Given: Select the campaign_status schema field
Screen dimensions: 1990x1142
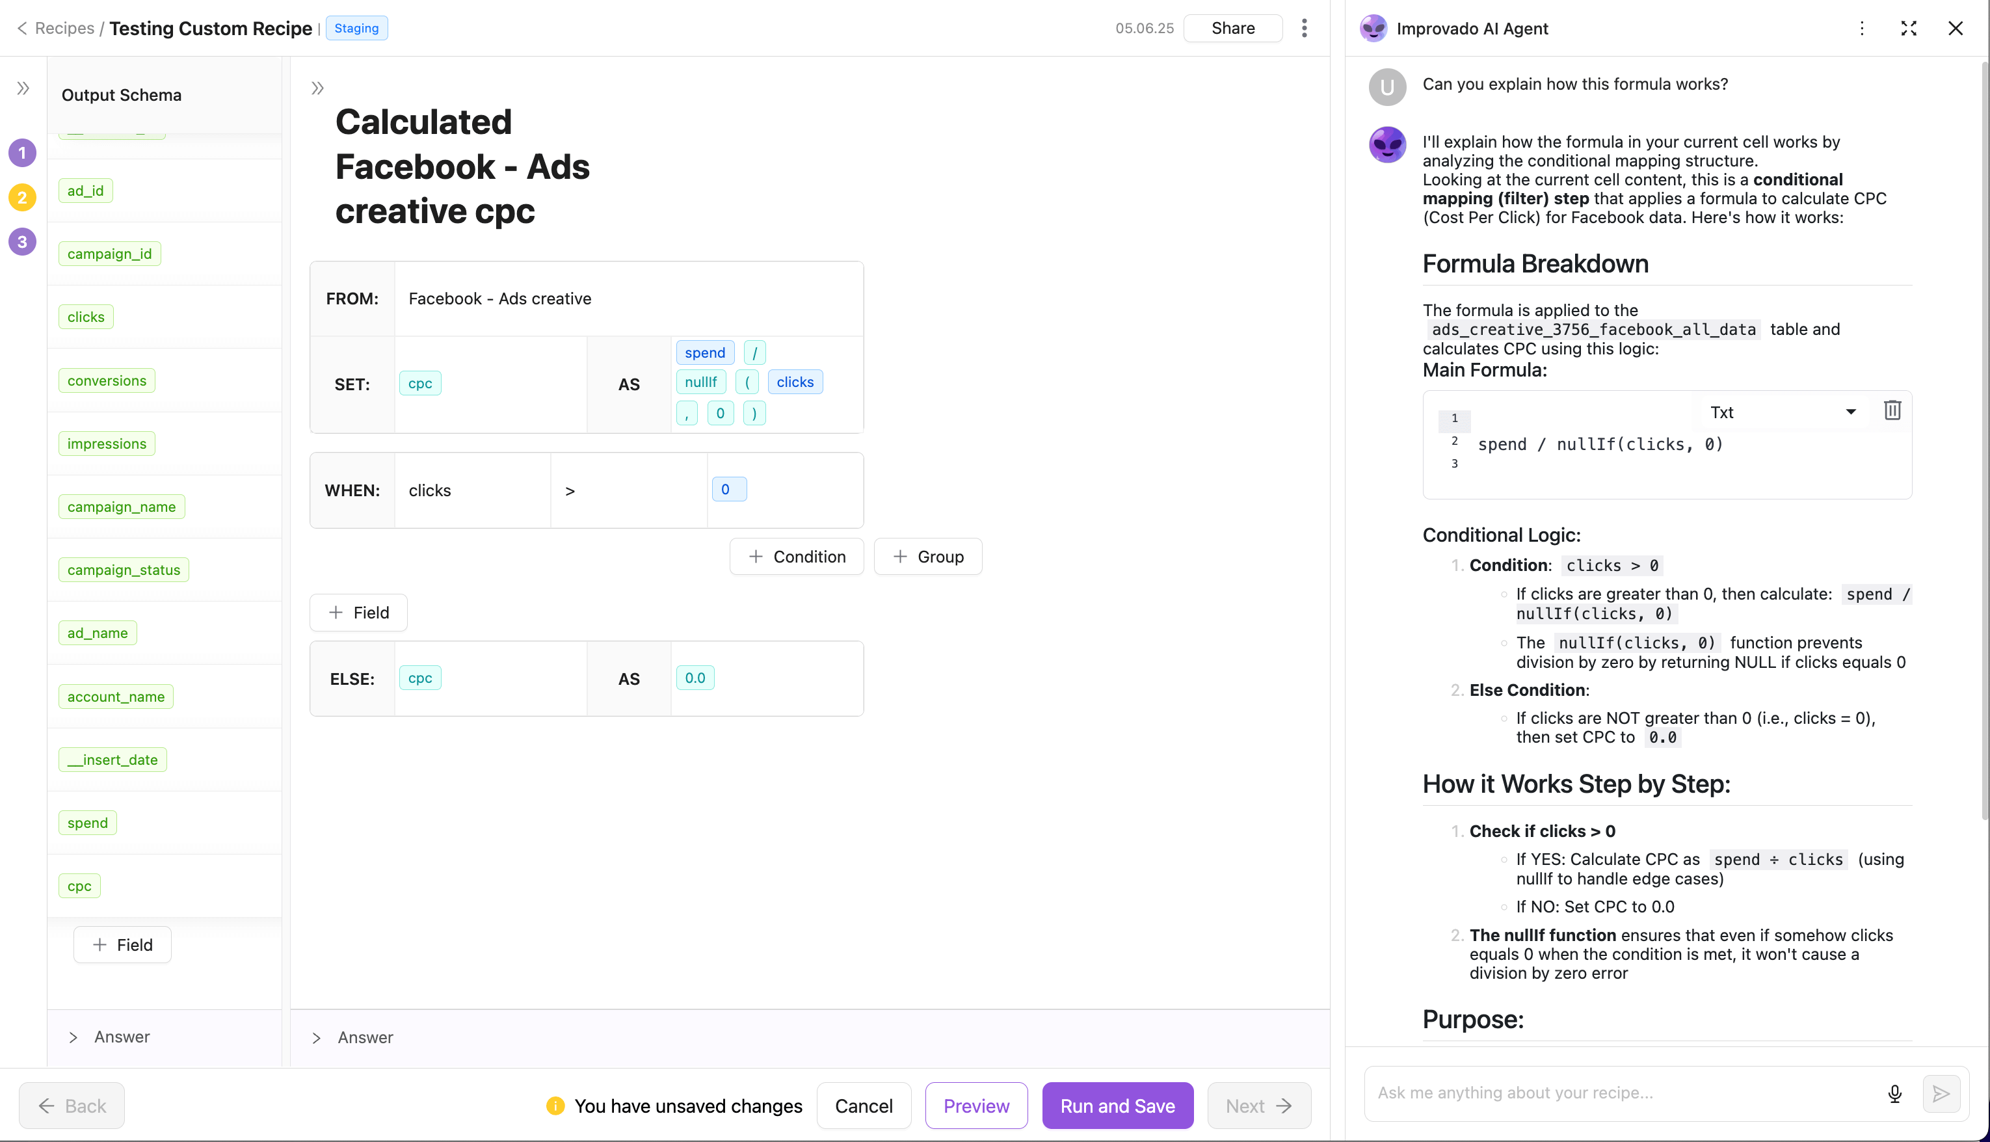Looking at the screenshot, I should (124, 570).
